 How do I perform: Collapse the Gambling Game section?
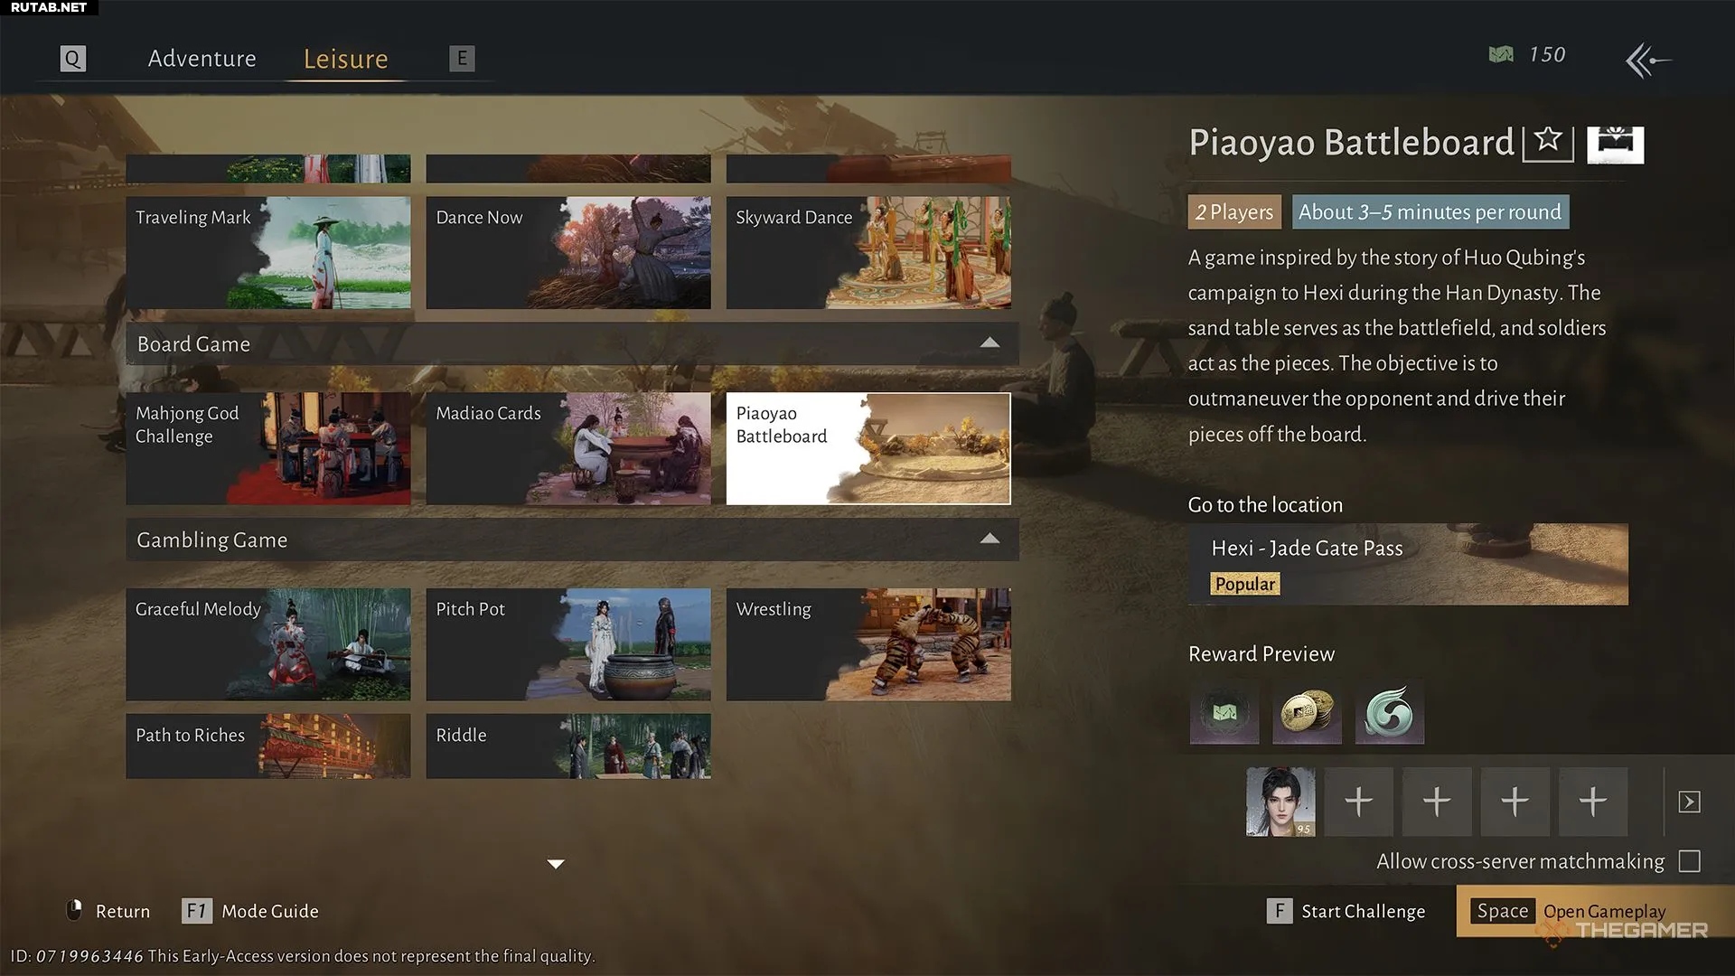point(989,540)
